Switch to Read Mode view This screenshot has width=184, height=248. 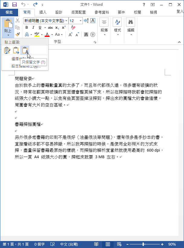[x=96, y=244]
